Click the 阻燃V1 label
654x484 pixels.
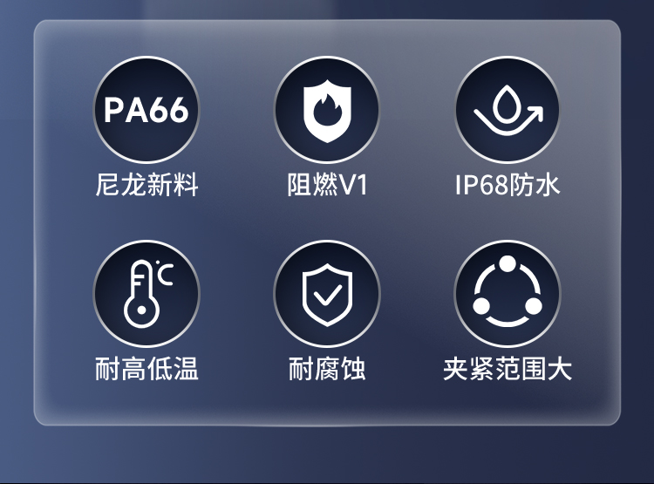(327, 184)
